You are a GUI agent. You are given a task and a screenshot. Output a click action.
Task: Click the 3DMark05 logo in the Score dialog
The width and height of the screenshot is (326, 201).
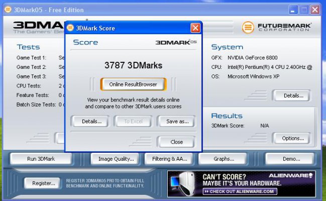click(176, 42)
